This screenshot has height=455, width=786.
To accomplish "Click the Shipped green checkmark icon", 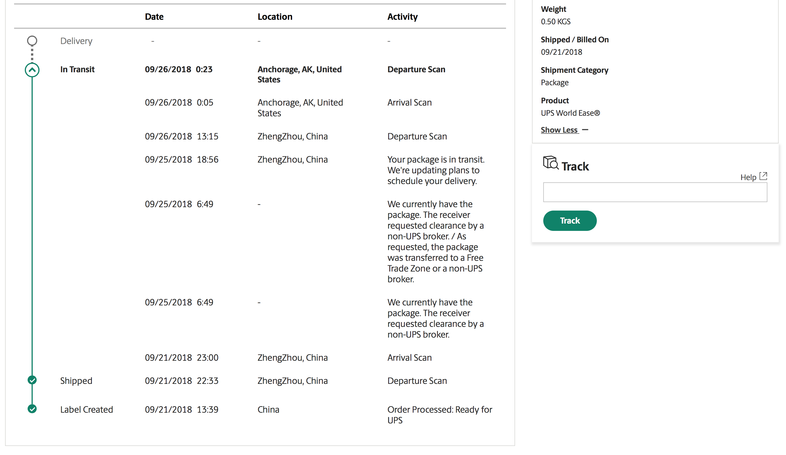I will tap(32, 380).
